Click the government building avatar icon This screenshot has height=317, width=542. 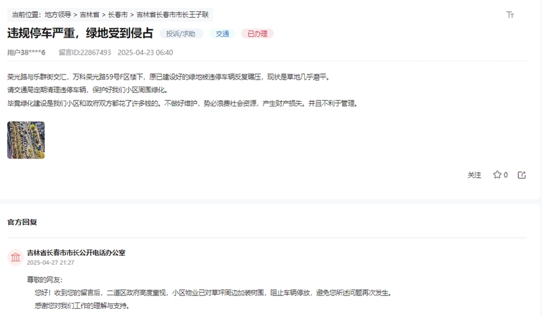coord(16,257)
